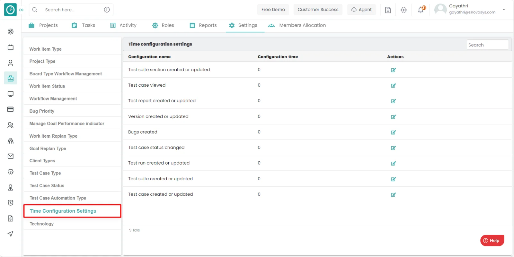Open the team group sidebar icon
This screenshot has height=257, width=514.
tap(11, 141)
